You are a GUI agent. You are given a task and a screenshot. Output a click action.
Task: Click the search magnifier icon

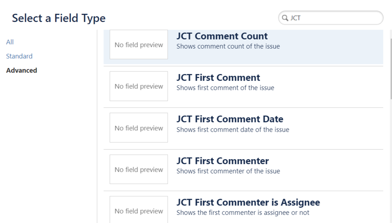[285, 18]
